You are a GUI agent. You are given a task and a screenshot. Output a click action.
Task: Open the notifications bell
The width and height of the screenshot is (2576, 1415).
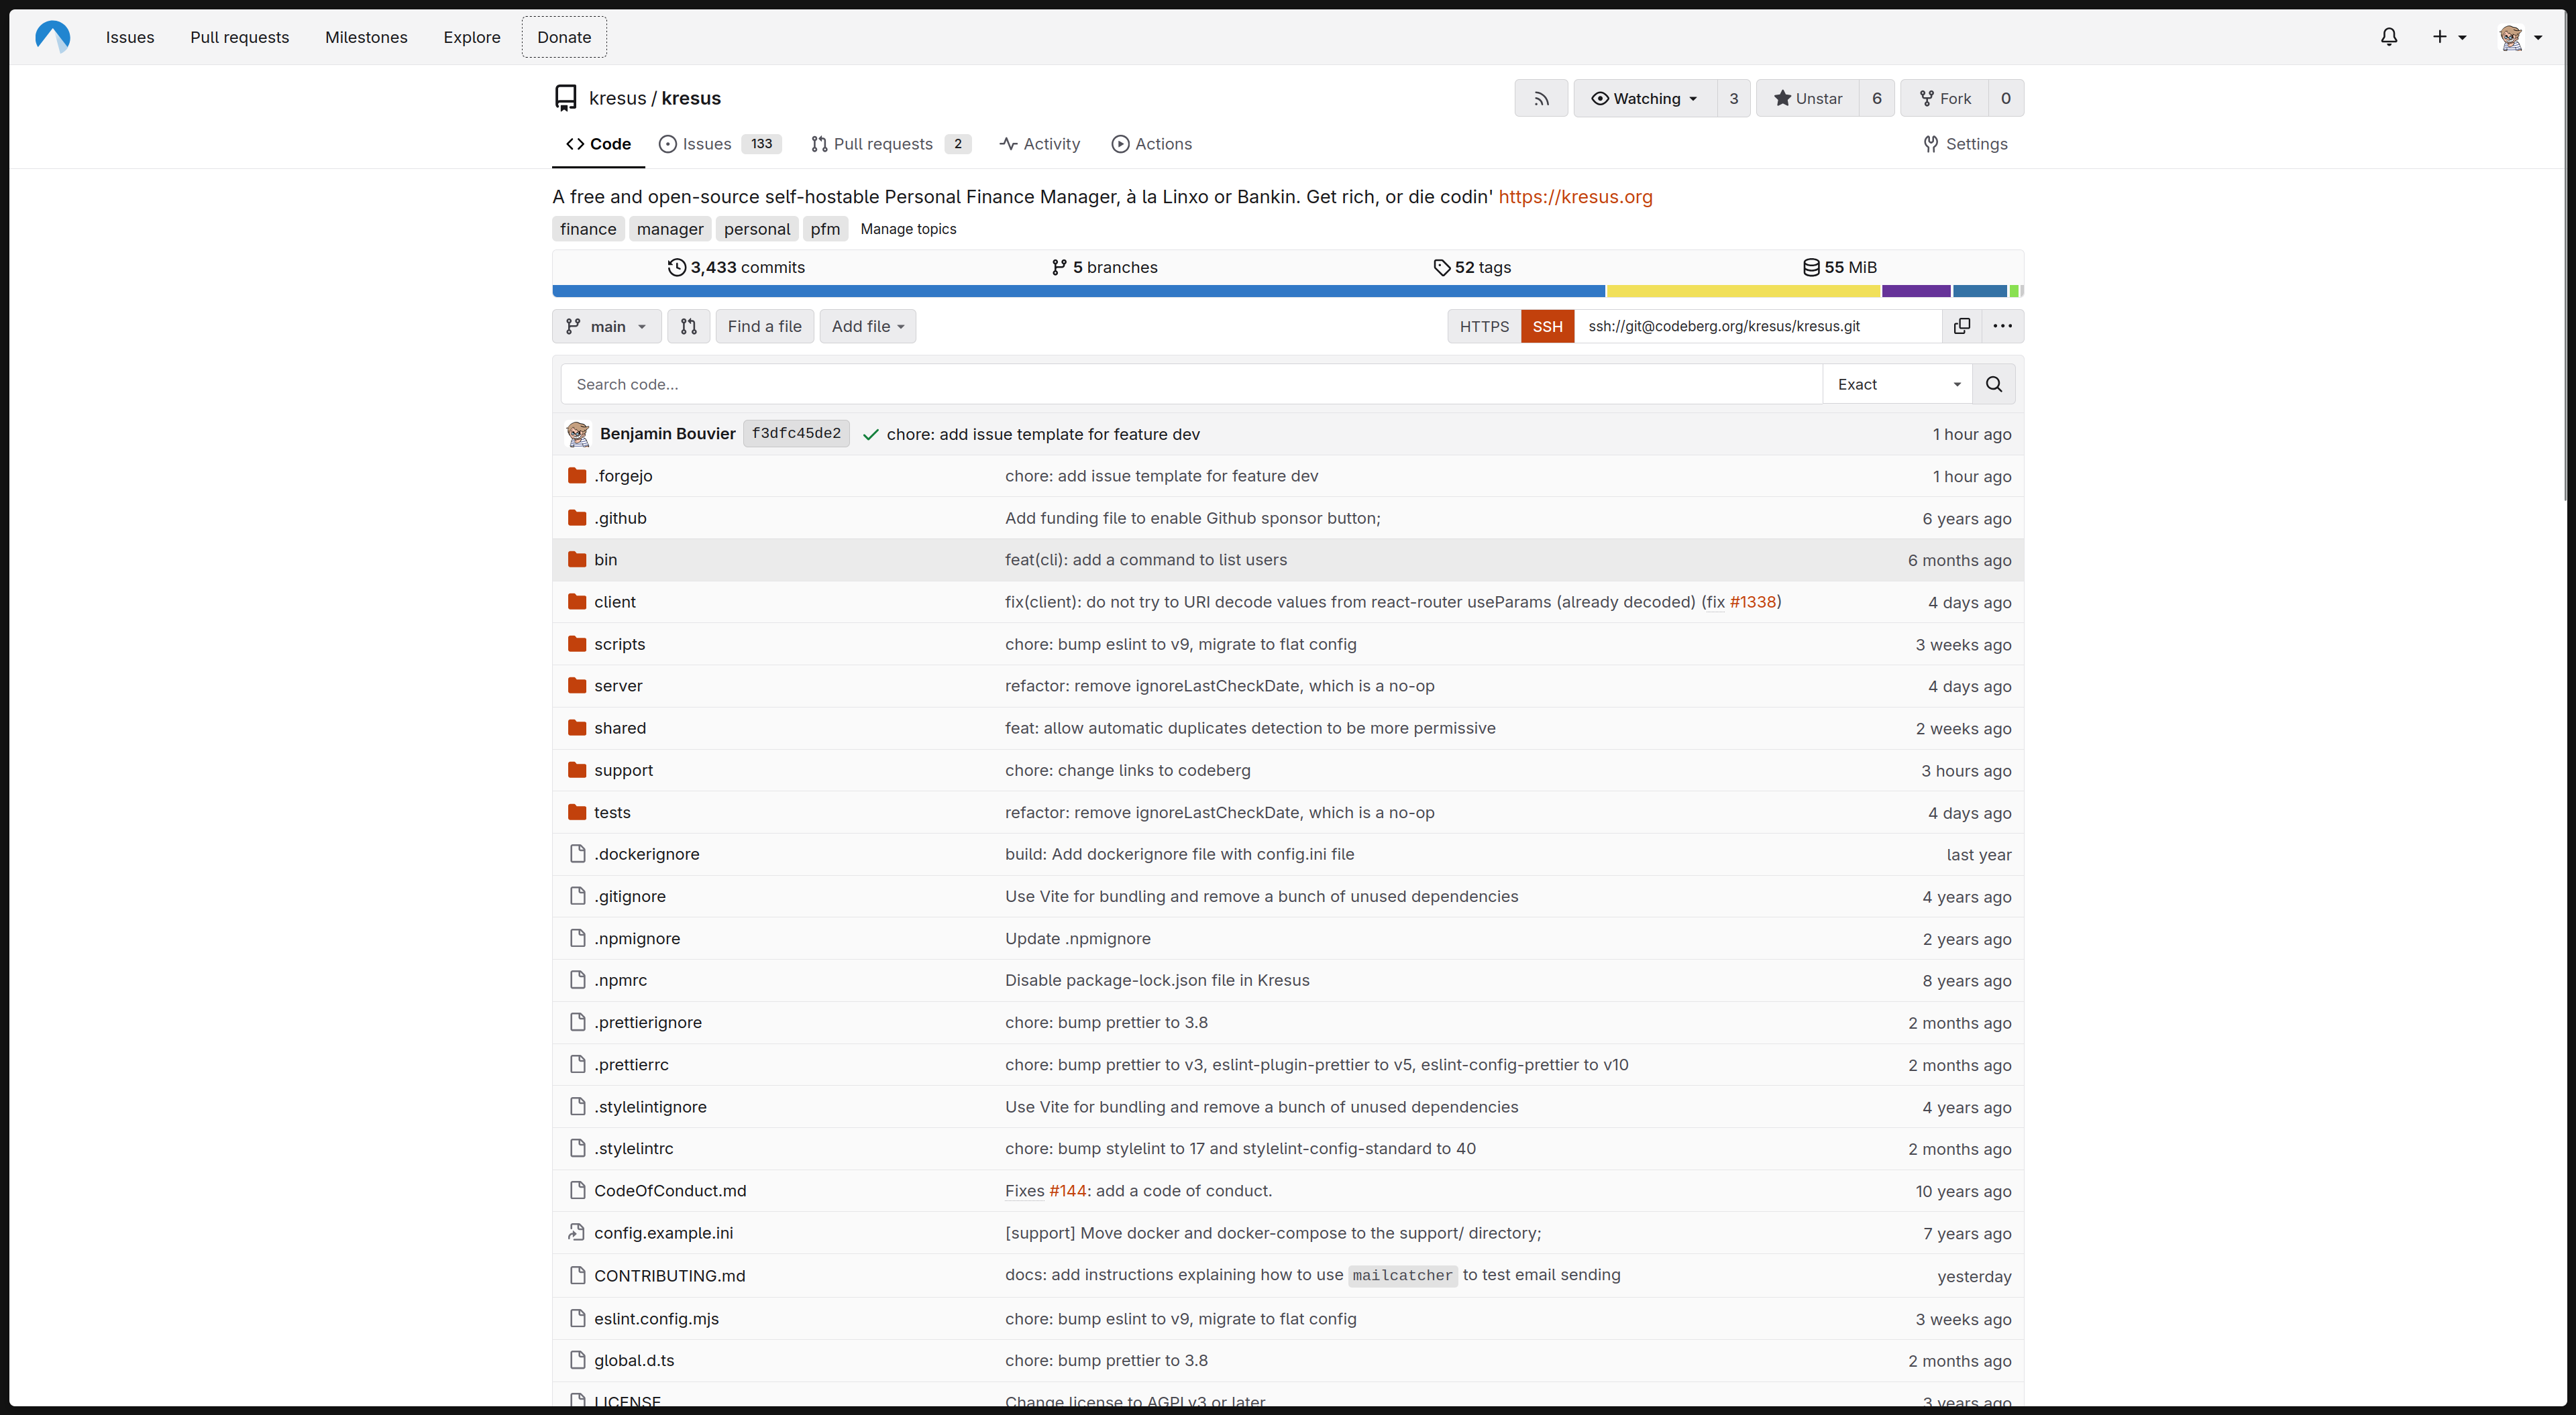(x=2389, y=37)
